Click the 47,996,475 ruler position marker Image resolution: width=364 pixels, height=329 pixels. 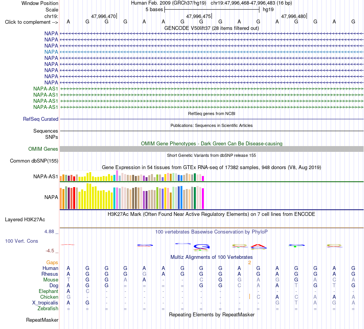[x=199, y=16]
